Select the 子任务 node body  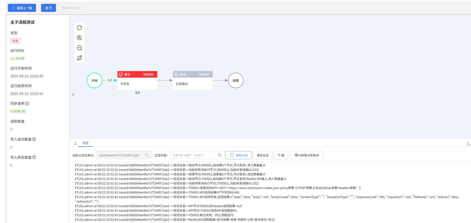[137, 84]
